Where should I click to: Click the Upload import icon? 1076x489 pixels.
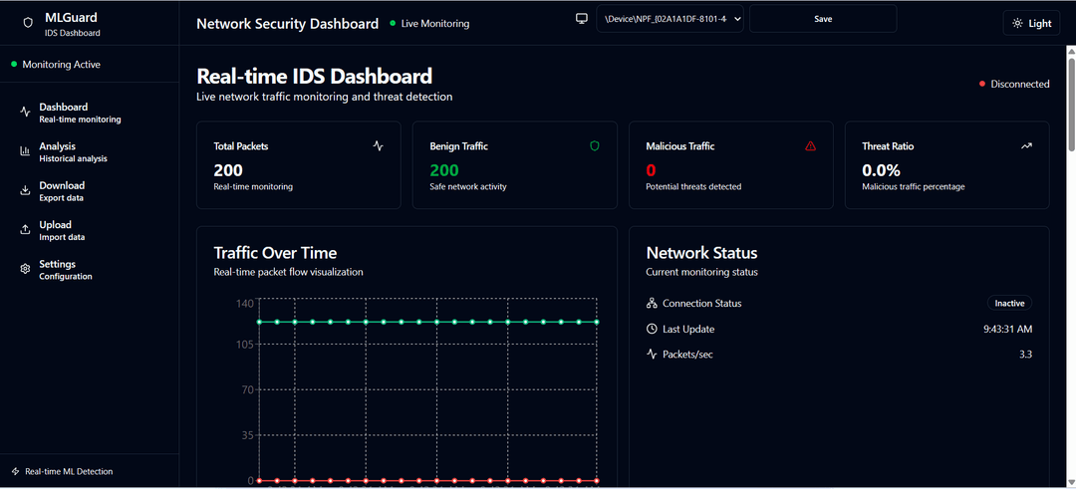(25, 230)
